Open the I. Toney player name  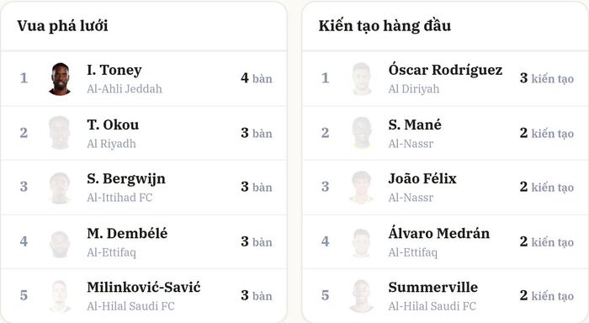point(114,70)
